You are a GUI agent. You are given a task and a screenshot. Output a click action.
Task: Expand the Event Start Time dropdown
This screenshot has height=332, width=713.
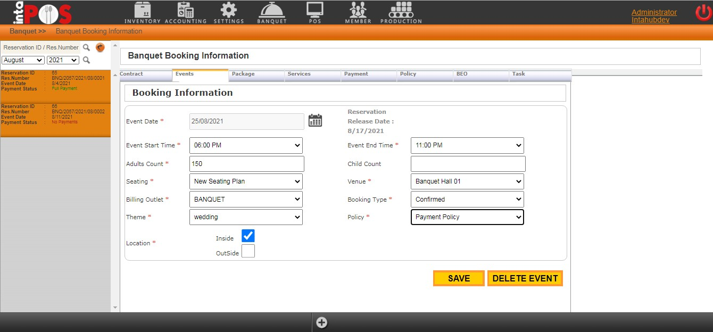point(246,145)
